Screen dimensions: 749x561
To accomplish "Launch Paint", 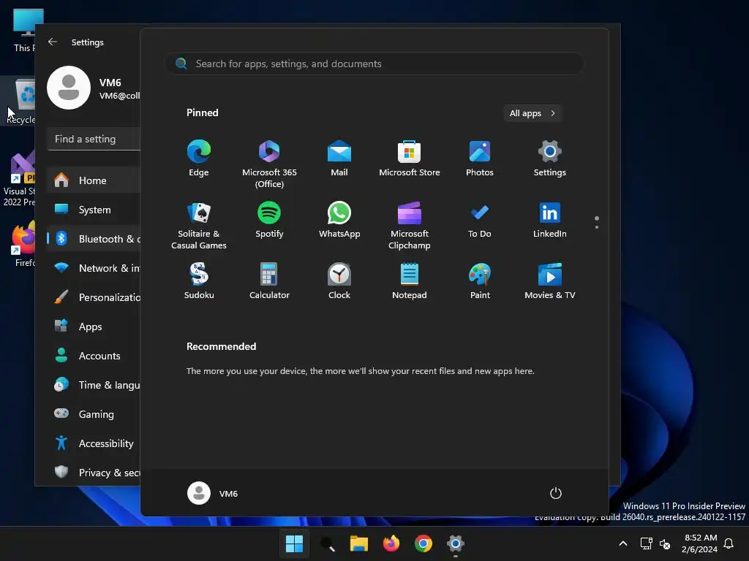I will (480, 281).
